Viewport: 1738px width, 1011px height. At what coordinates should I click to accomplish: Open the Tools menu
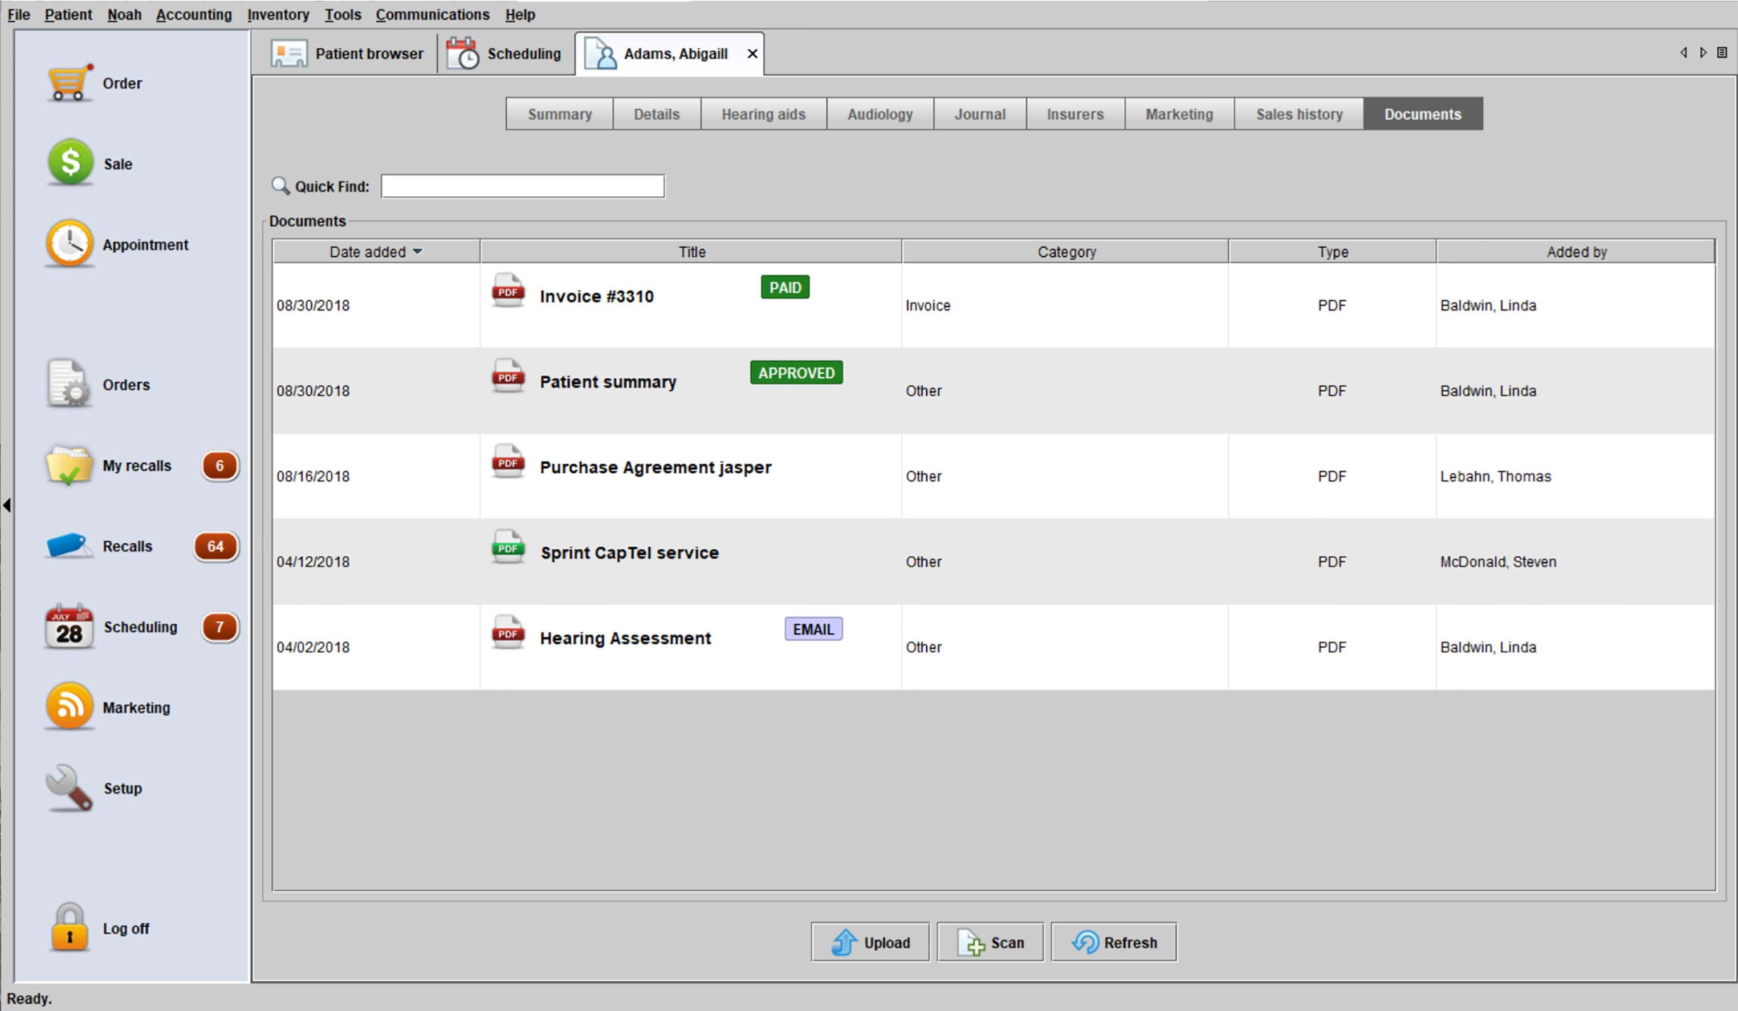pos(343,14)
